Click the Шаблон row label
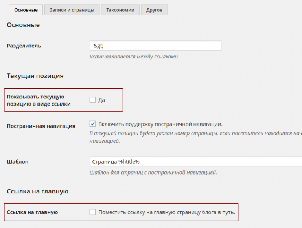Image resolution: width=302 pixels, height=228 pixels. pos(18,162)
